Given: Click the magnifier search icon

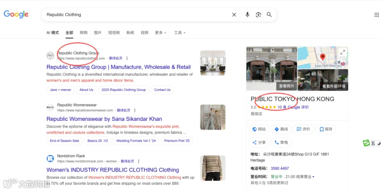Looking at the screenshot, I should click(x=269, y=15).
